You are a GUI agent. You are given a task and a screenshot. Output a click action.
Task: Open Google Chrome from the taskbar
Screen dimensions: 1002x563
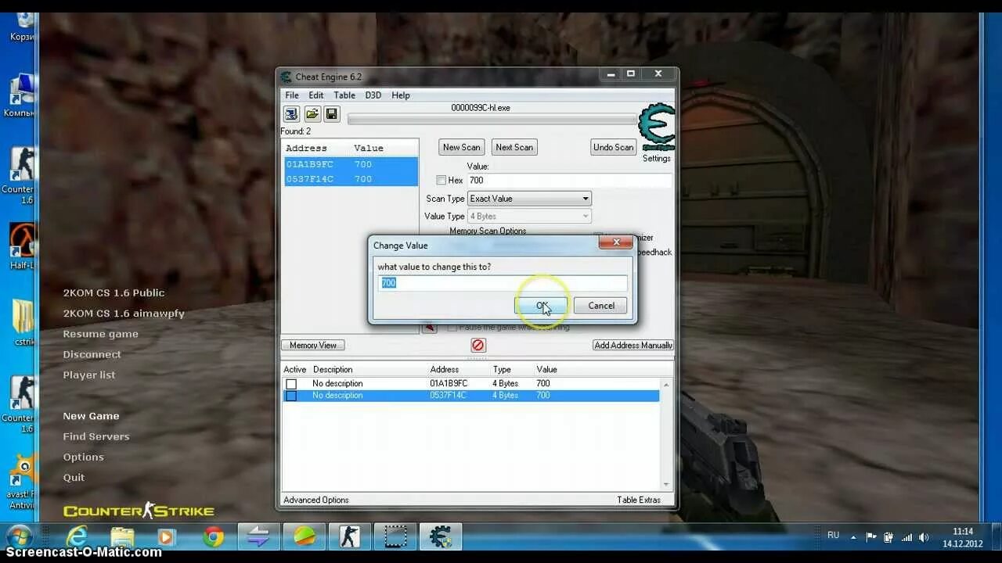[213, 536]
